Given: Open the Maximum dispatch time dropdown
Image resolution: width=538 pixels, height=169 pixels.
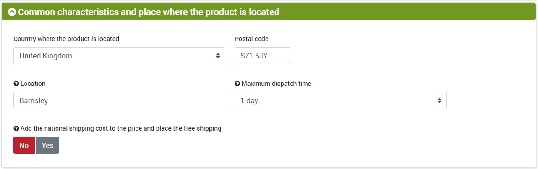Looking at the screenshot, I should (340, 100).
